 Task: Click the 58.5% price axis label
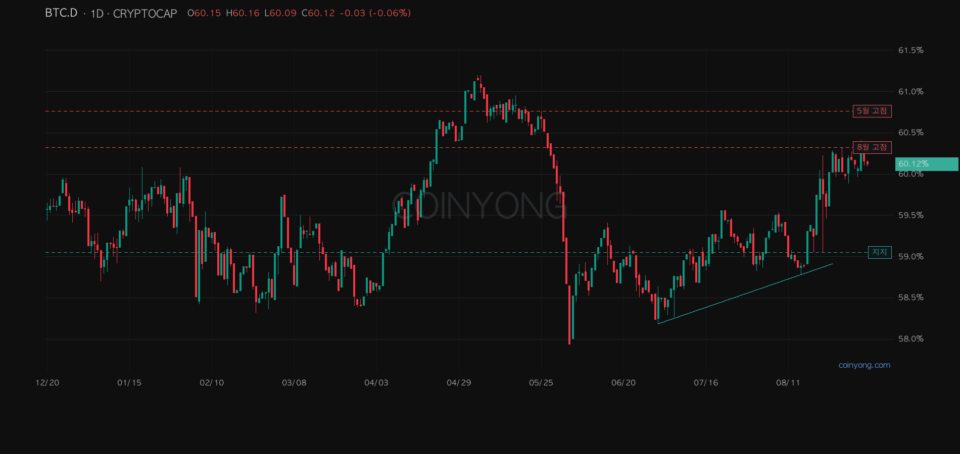point(911,298)
